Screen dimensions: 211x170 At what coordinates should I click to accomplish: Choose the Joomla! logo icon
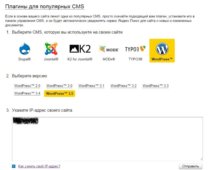51,49
